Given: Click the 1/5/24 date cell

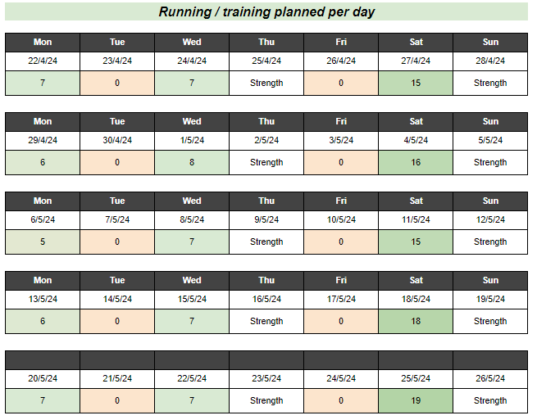Looking at the screenshot, I should point(192,140).
